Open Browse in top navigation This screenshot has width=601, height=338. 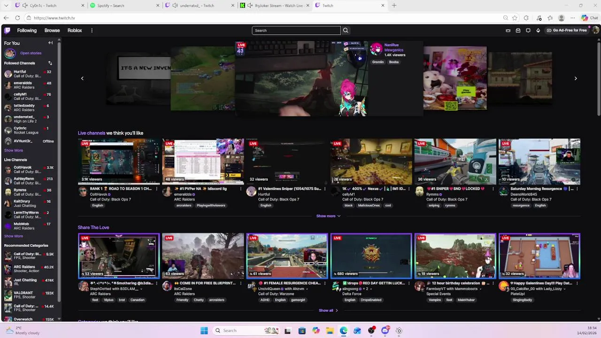pyautogui.click(x=52, y=31)
